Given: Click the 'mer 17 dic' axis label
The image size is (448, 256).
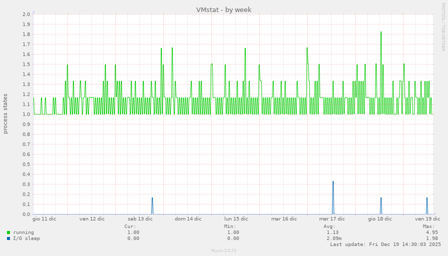Looking at the screenshot, I should click(332, 219).
